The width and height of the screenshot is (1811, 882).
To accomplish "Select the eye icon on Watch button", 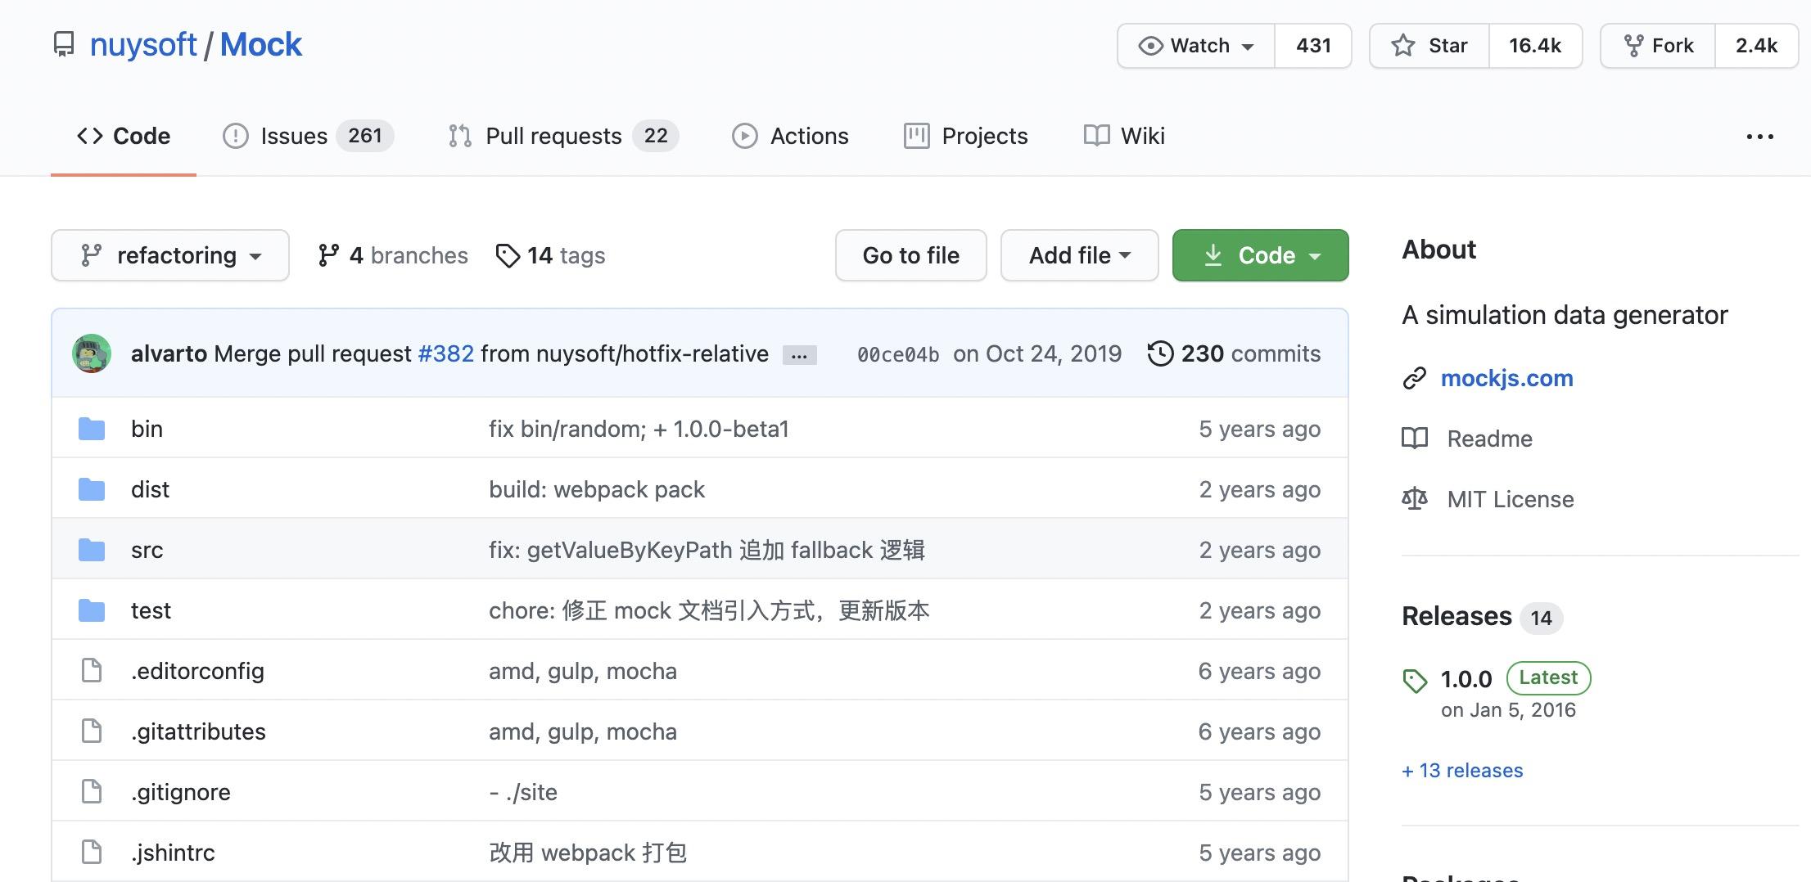I will 1149,46.
